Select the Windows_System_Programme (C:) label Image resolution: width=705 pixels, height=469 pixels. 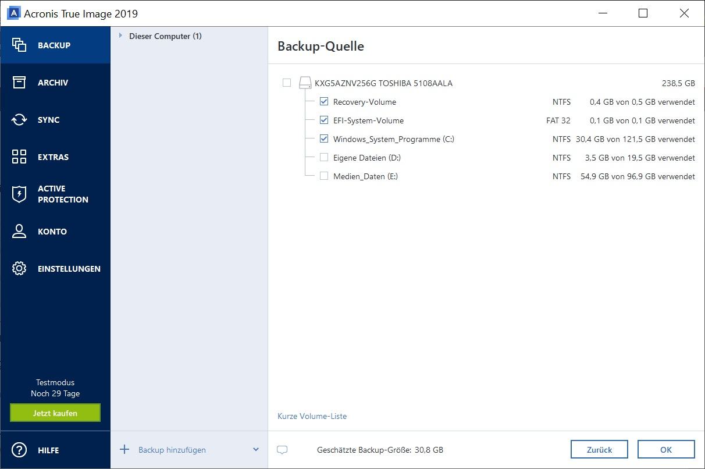[394, 139]
